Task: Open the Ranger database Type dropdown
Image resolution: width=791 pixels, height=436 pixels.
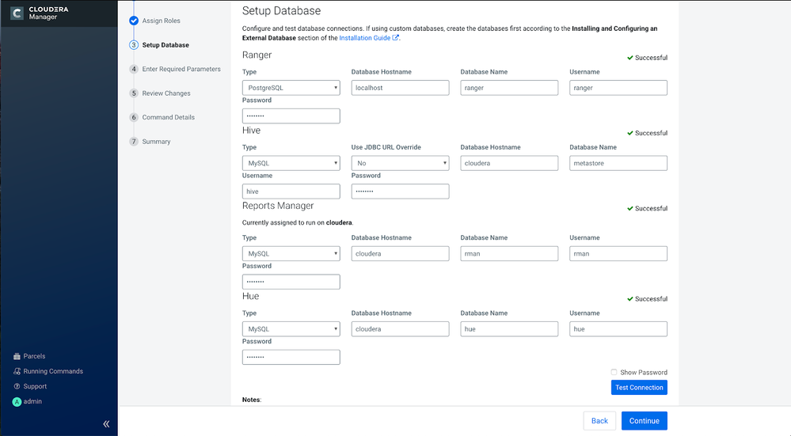Action: 291,88
